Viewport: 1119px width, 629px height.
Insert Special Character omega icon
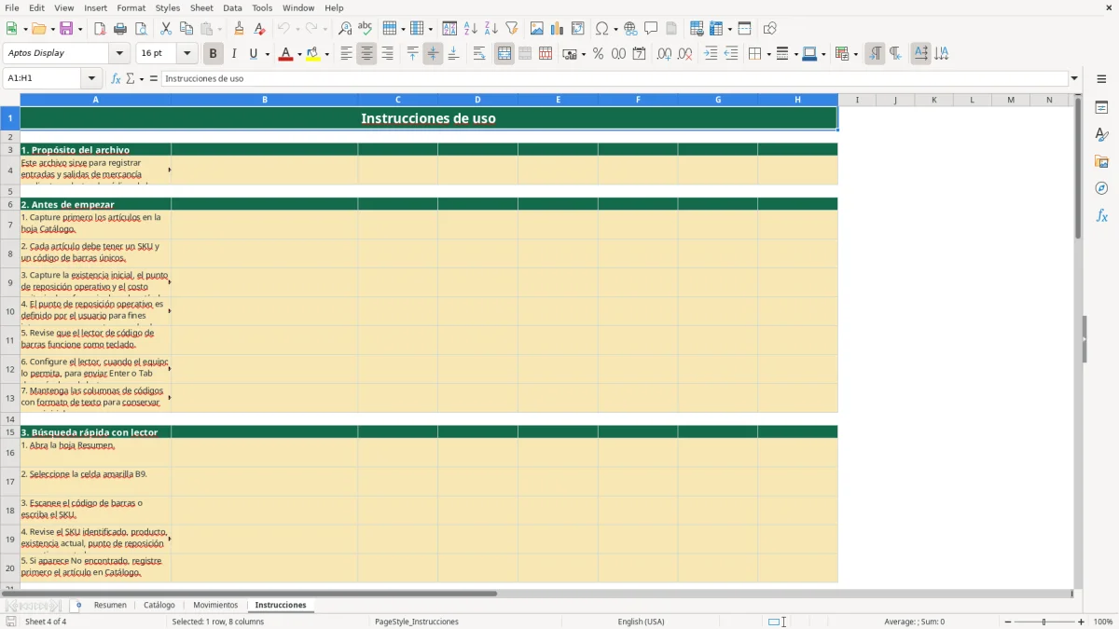tap(601, 29)
